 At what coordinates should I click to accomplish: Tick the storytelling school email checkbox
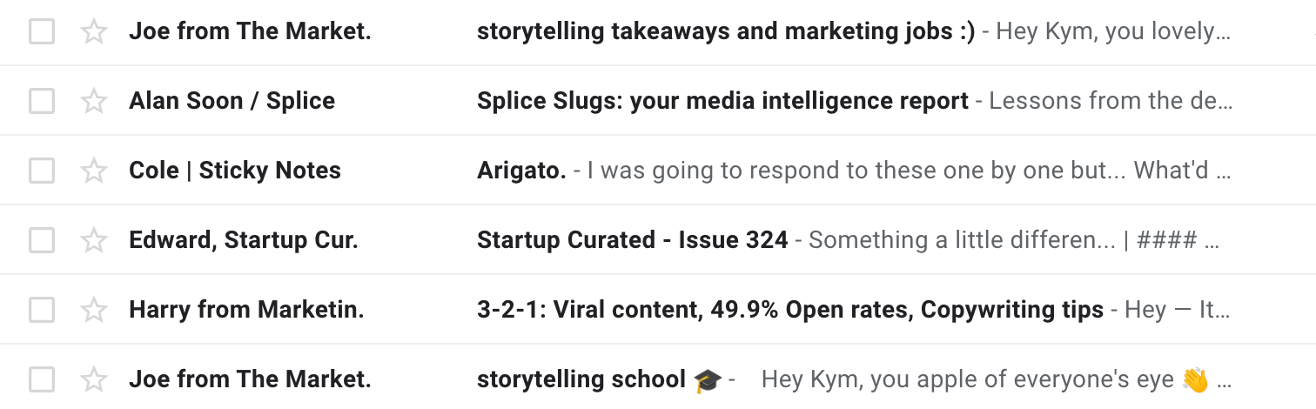42,379
